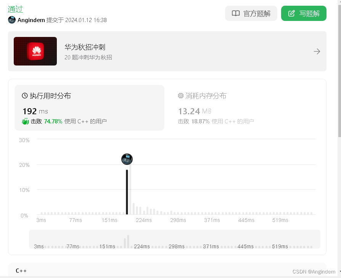Open the Angindem username link
Screen dimensions: 341x278
pyautogui.click(x=31, y=20)
